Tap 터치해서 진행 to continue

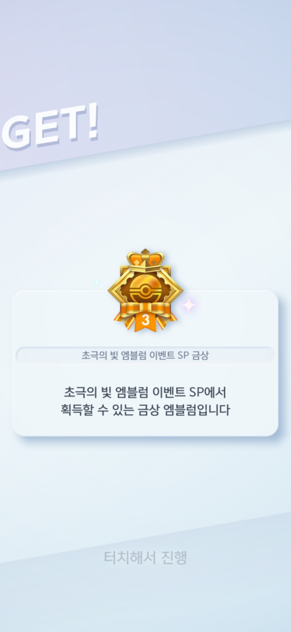145,557
